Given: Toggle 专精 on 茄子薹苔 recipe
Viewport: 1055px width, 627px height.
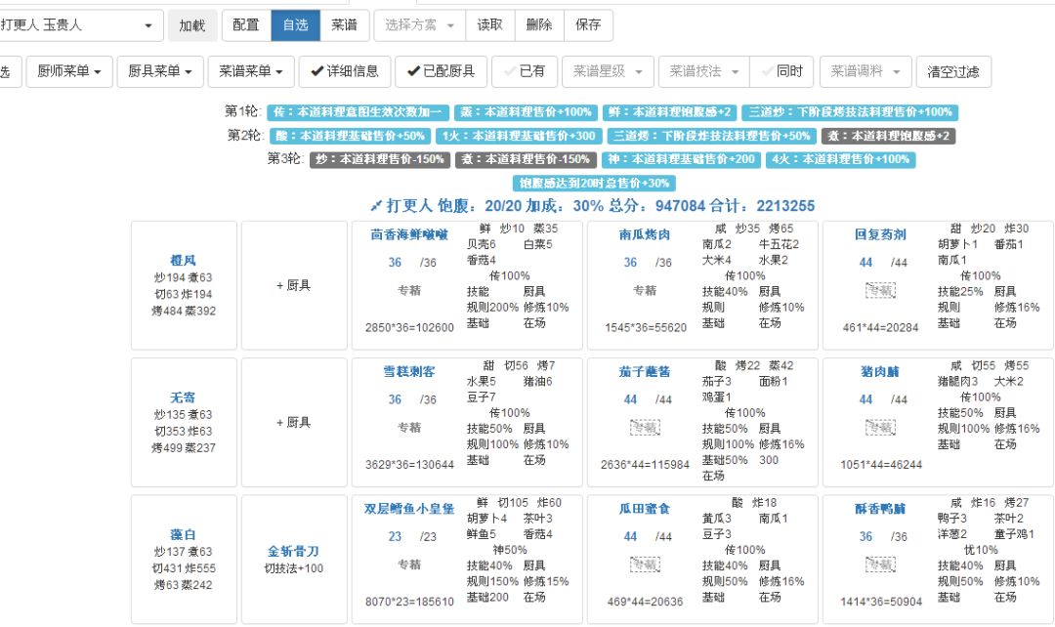Looking at the screenshot, I should (645, 427).
